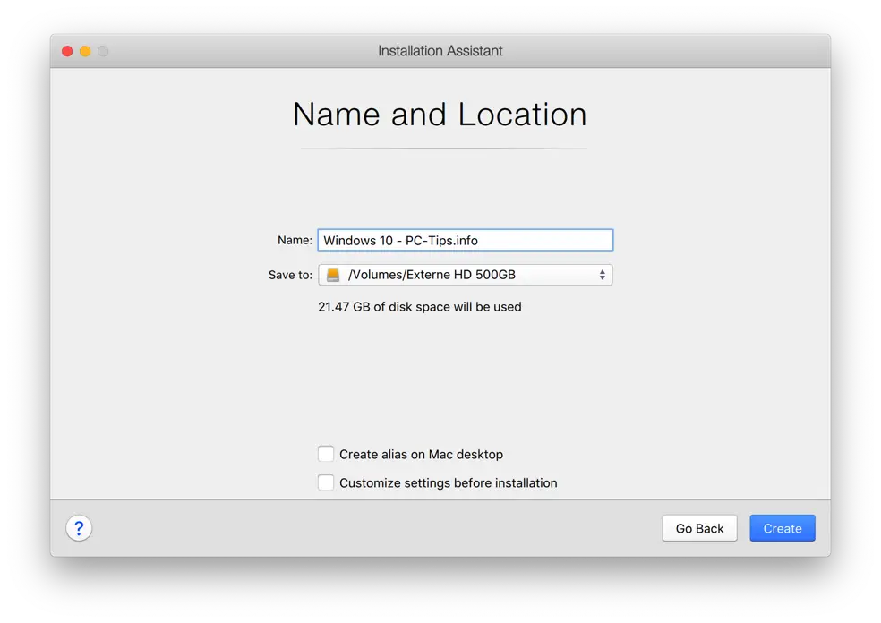Screen dimensions: 881x623
Task: Close the Installation Assistant window
Action: click(67, 51)
